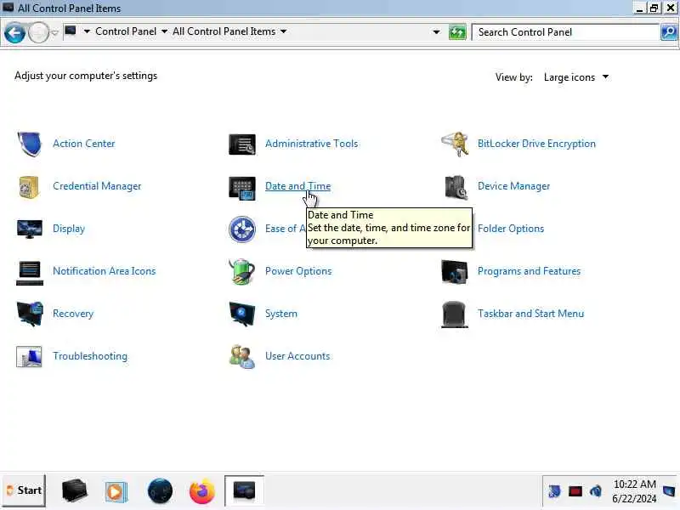Open the Device Manager link
The height and width of the screenshot is (510, 680).
[x=513, y=186]
